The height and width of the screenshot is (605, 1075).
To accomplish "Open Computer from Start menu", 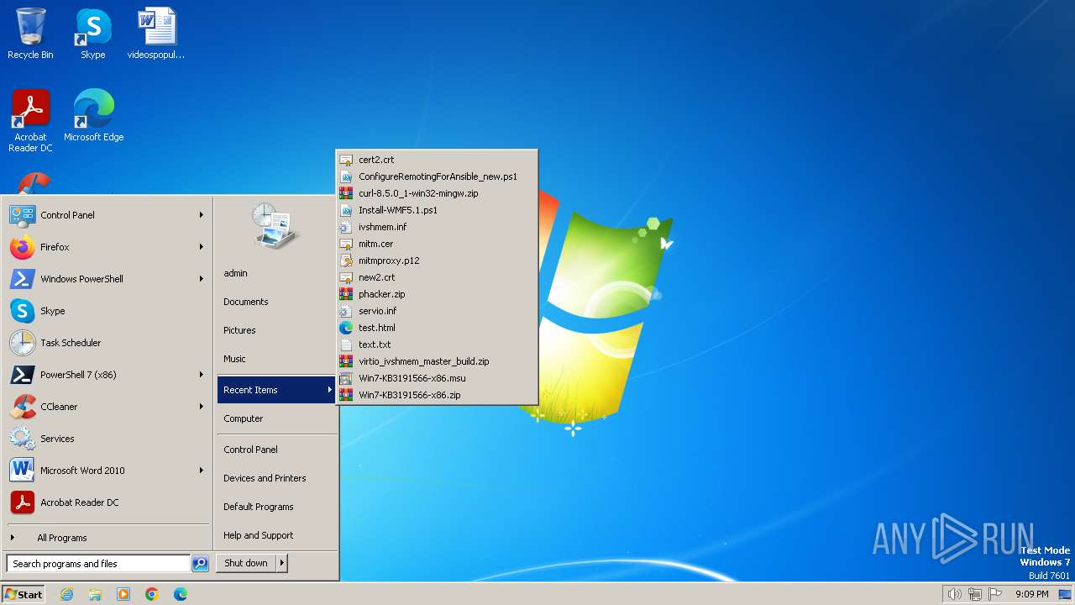I will (x=275, y=418).
